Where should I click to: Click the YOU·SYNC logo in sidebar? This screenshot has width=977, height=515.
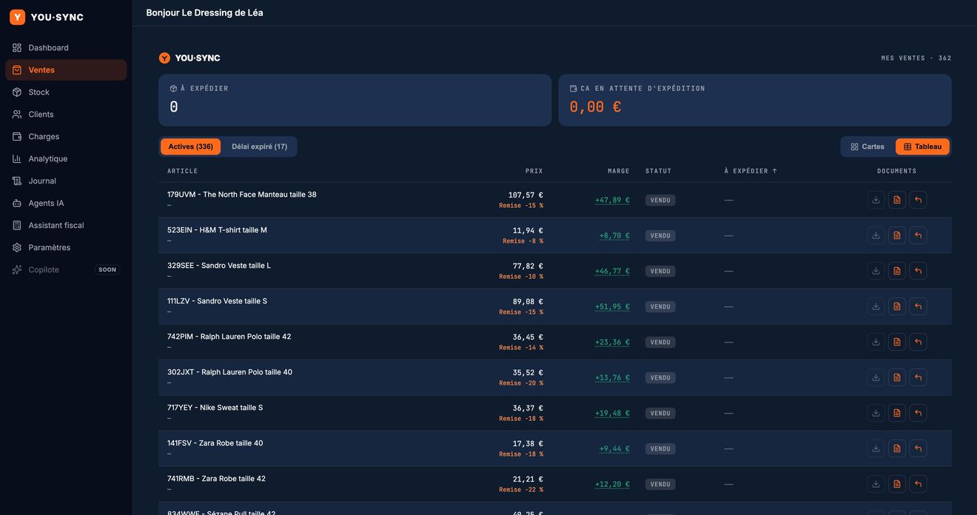[x=47, y=17]
